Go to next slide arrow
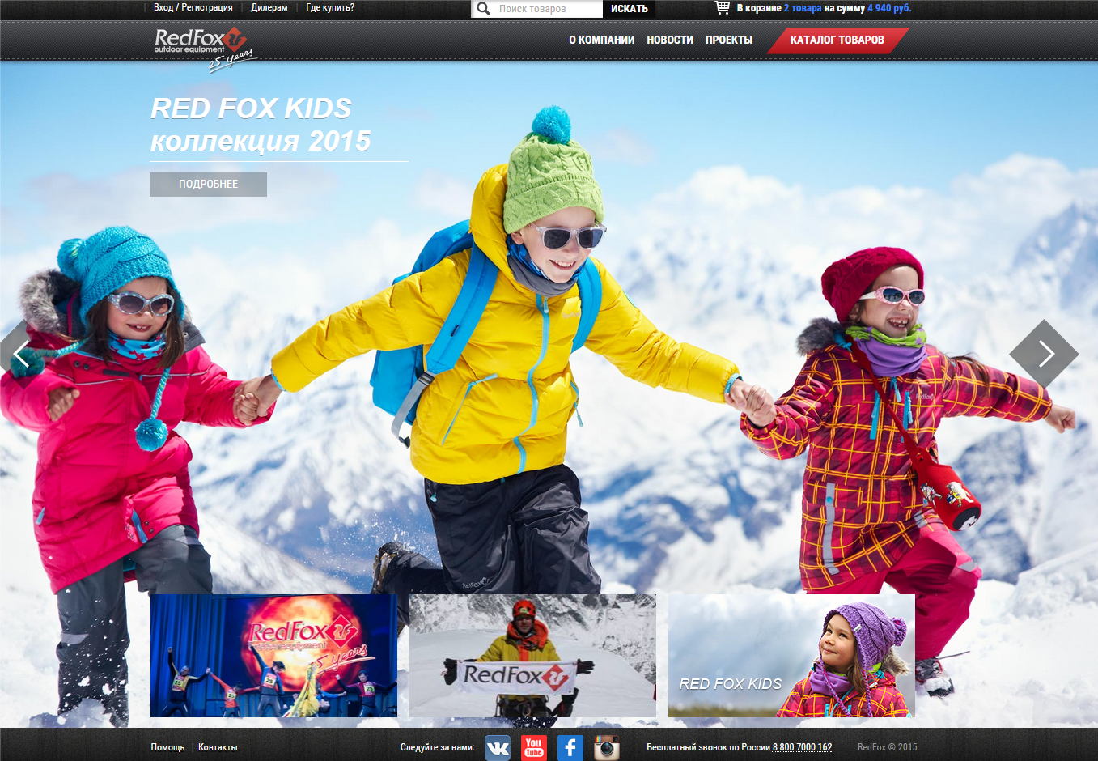Viewport: 1098px width, 761px height. click(x=1045, y=354)
